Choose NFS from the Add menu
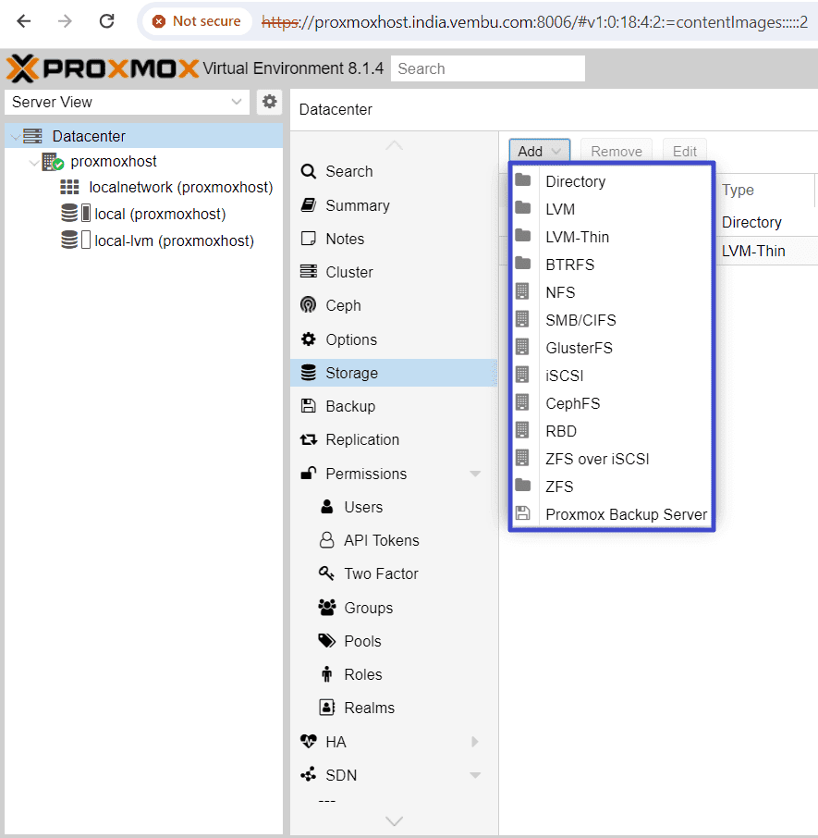Screen dimensions: 818x838 pos(611,292)
